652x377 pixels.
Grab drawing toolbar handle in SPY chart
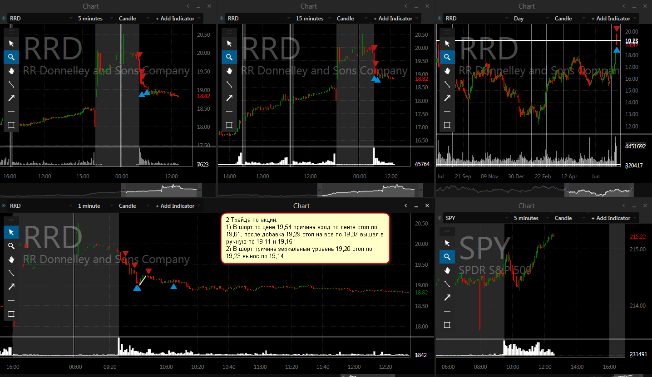pos(447,231)
